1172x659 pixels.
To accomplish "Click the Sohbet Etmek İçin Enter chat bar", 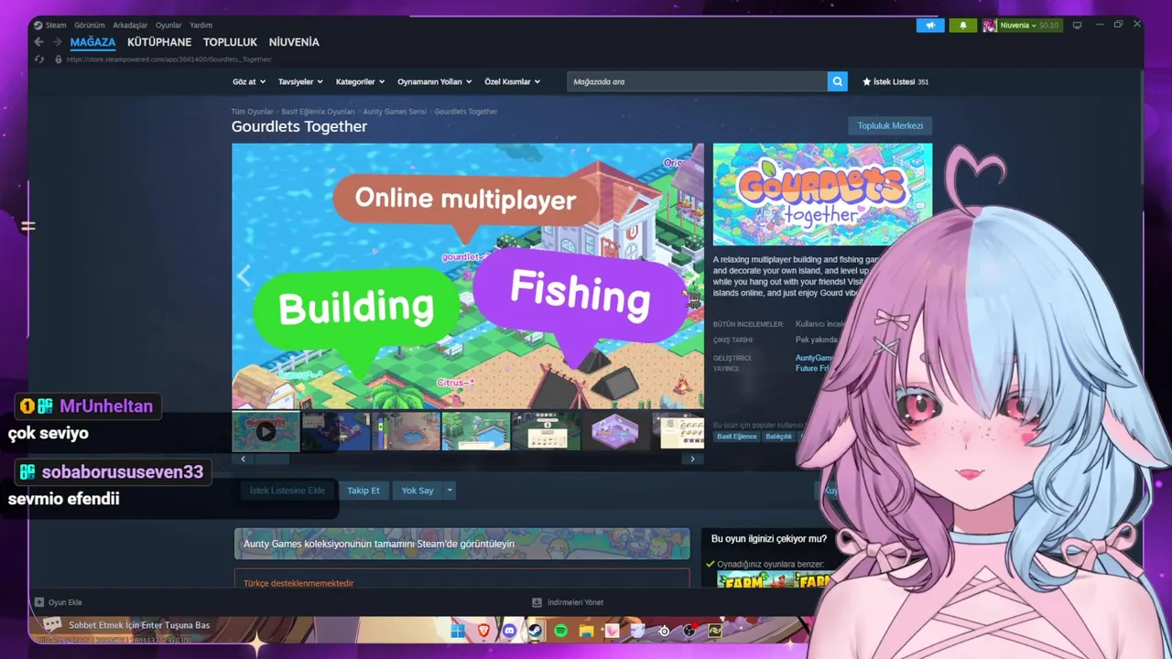I will click(x=139, y=625).
